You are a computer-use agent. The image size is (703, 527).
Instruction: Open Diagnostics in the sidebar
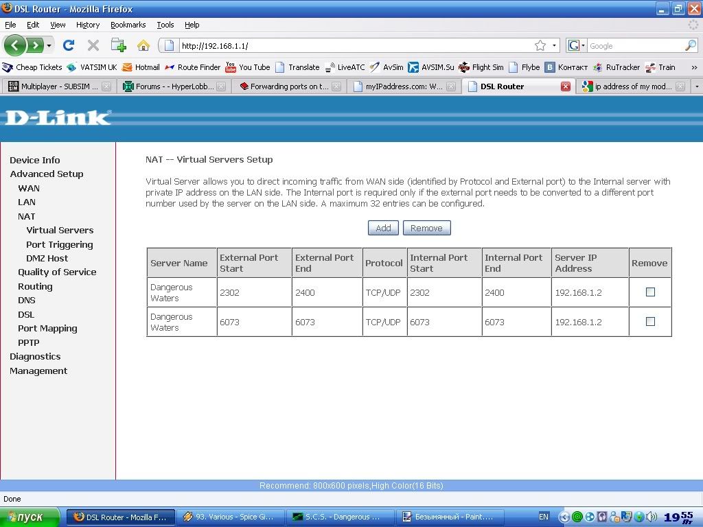click(35, 356)
